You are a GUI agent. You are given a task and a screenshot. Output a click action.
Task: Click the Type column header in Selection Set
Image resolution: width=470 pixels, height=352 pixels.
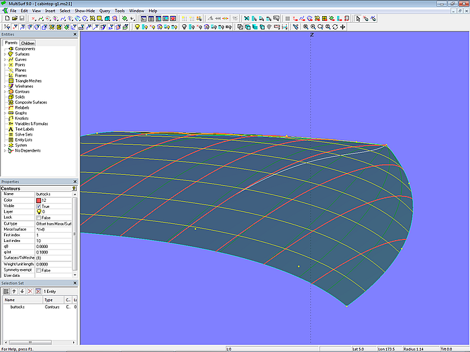point(48,300)
